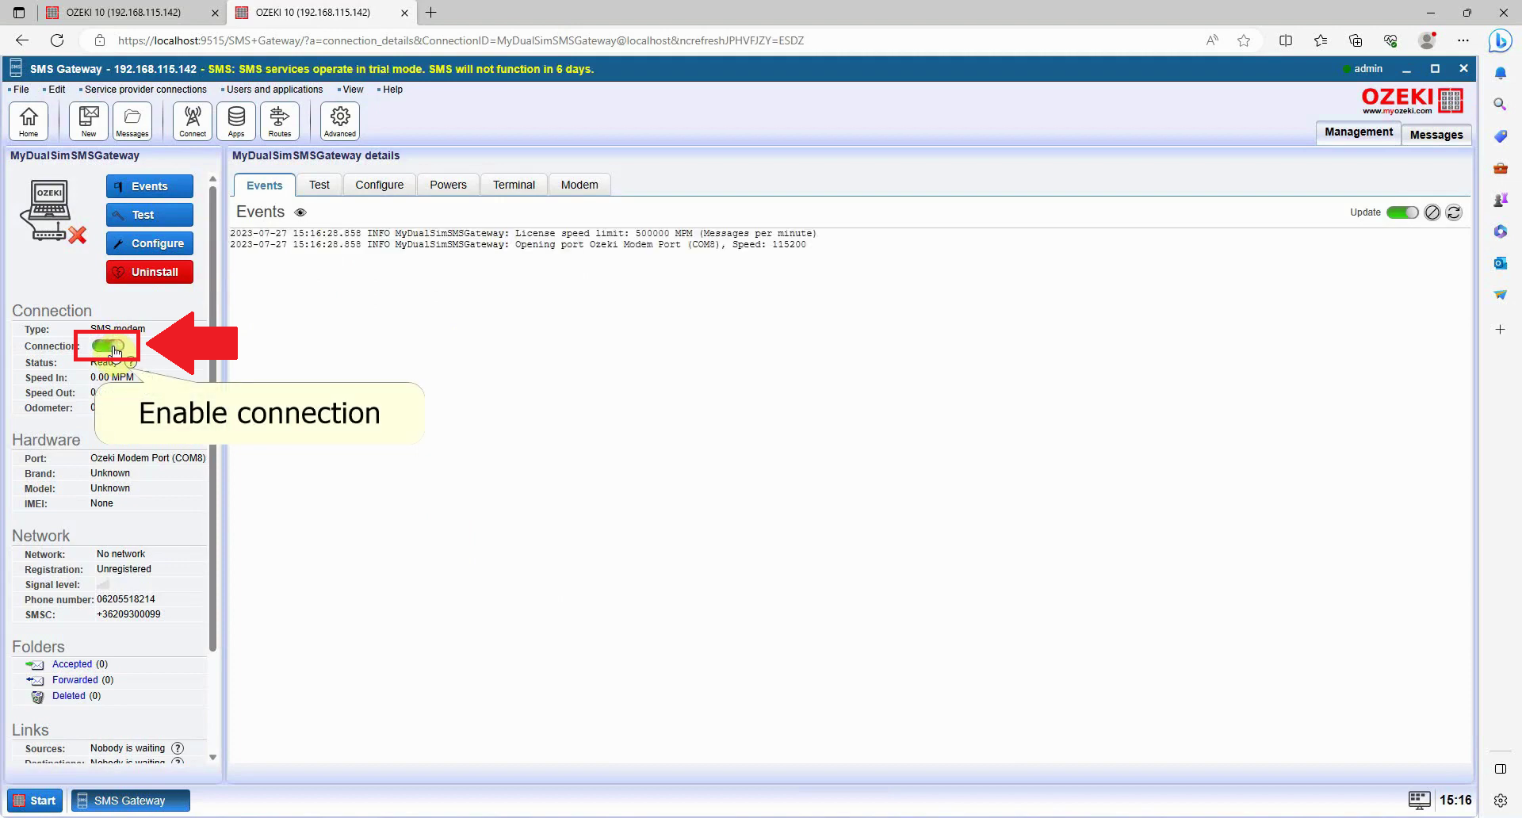Image resolution: width=1522 pixels, height=818 pixels.
Task: Switch to the Configure tab
Action: tap(380, 185)
